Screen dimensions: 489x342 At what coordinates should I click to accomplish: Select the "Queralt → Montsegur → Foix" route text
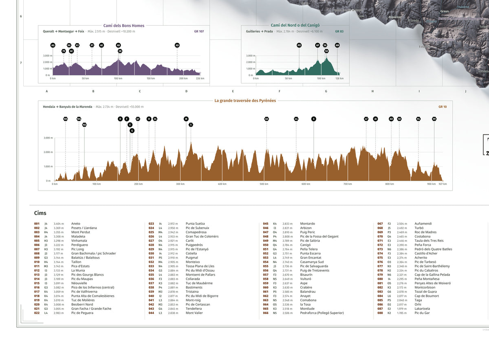click(64, 31)
